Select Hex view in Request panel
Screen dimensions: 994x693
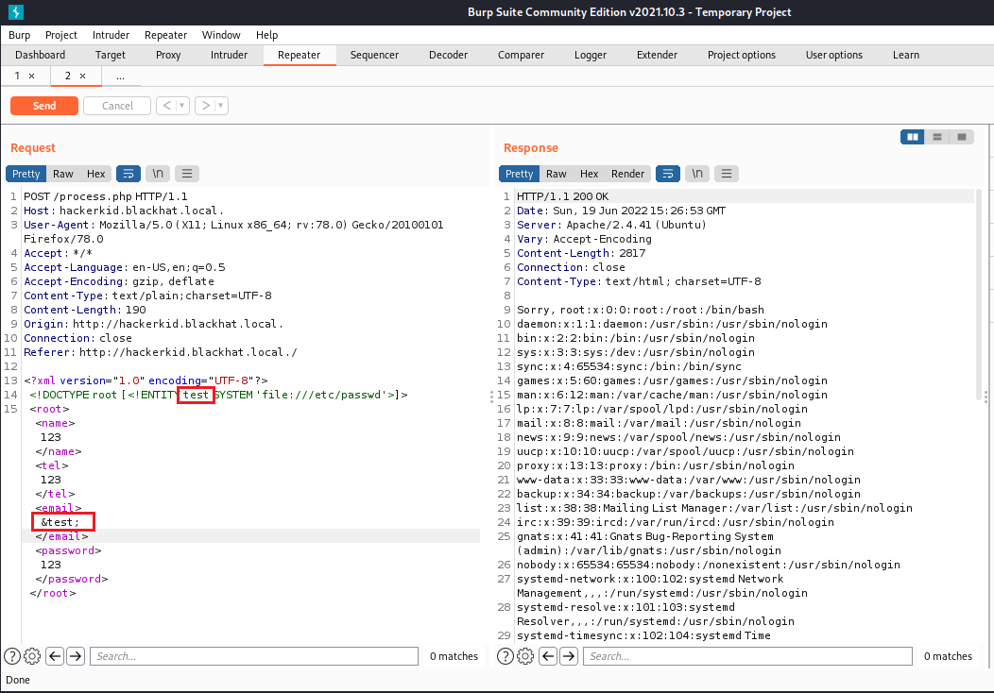tap(95, 174)
